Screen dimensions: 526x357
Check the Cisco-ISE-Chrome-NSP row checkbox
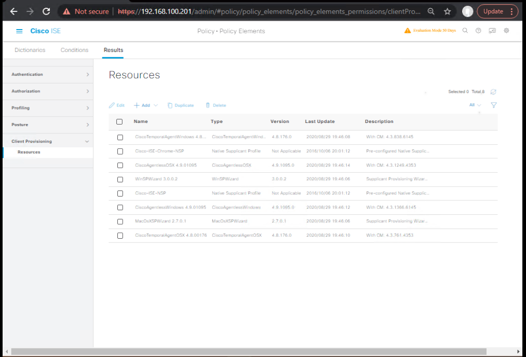click(120, 152)
